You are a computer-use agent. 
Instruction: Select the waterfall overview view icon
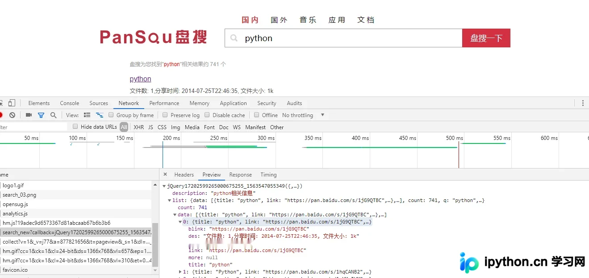pyautogui.click(x=100, y=115)
